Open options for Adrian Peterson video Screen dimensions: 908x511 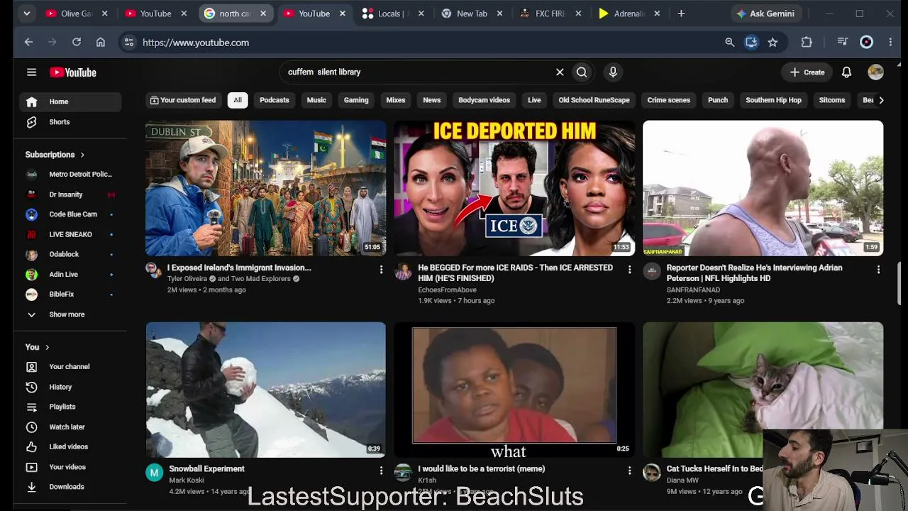click(x=878, y=270)
